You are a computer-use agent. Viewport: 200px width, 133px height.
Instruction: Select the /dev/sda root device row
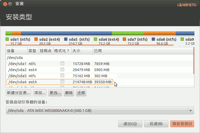tap(99, 58)
